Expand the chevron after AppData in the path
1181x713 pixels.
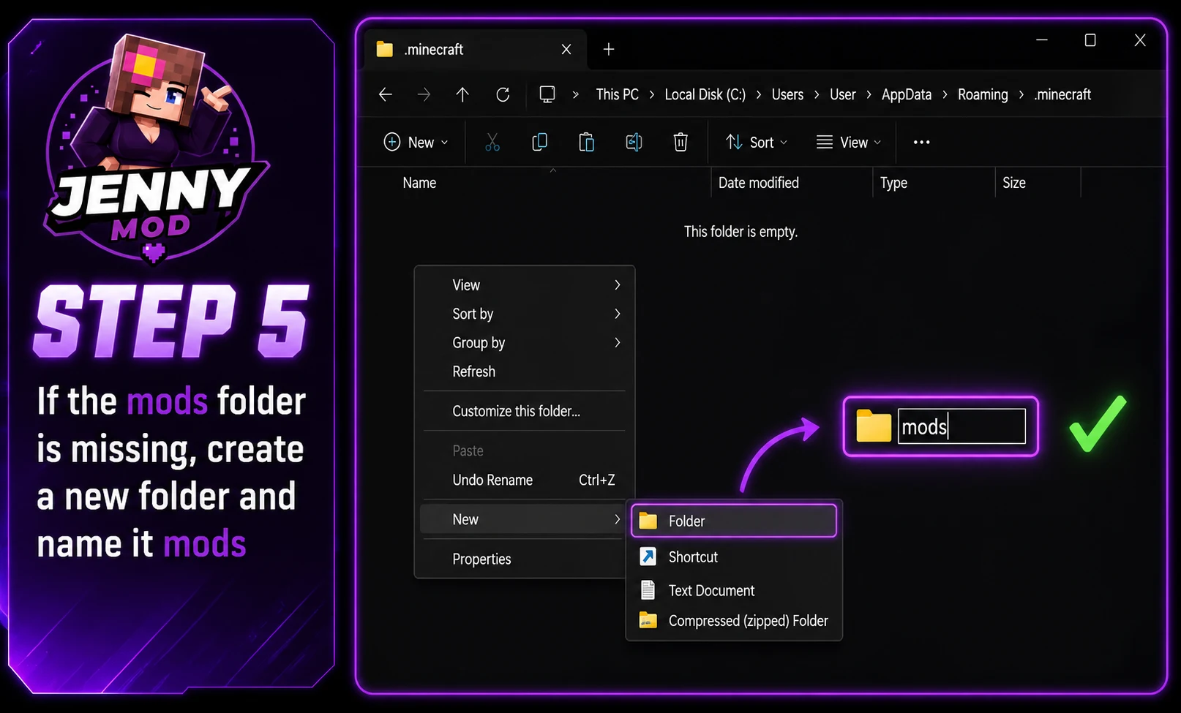click(945, 94)
